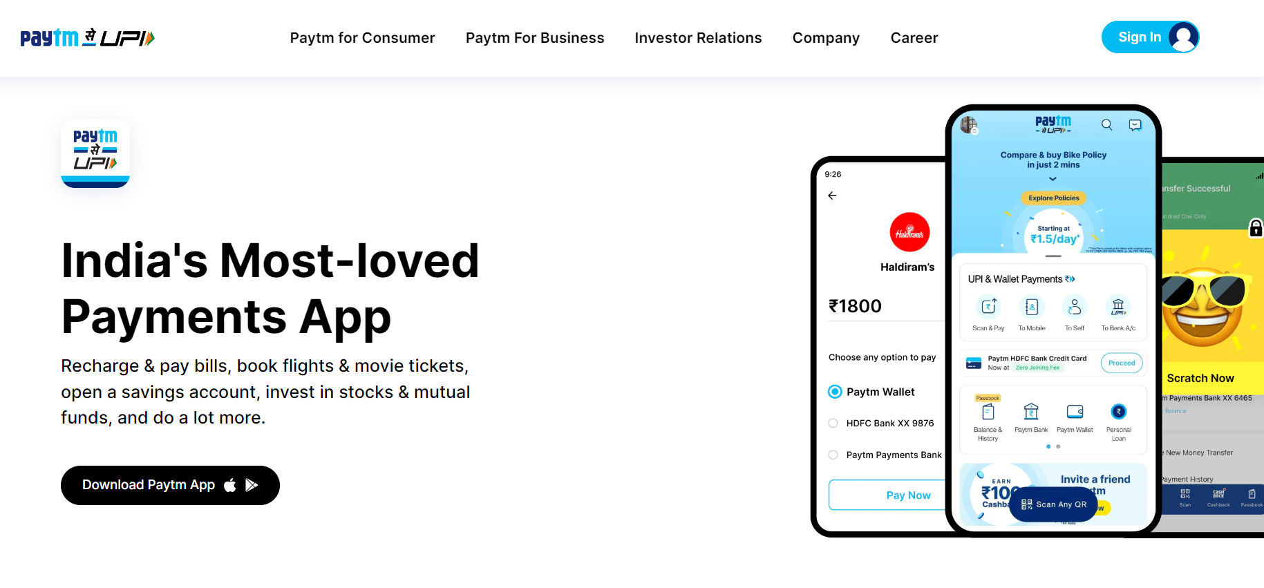1264x588 pixels.
Task: Expand the chevron under Bike Policy banner
Action: click(1053, 179)
